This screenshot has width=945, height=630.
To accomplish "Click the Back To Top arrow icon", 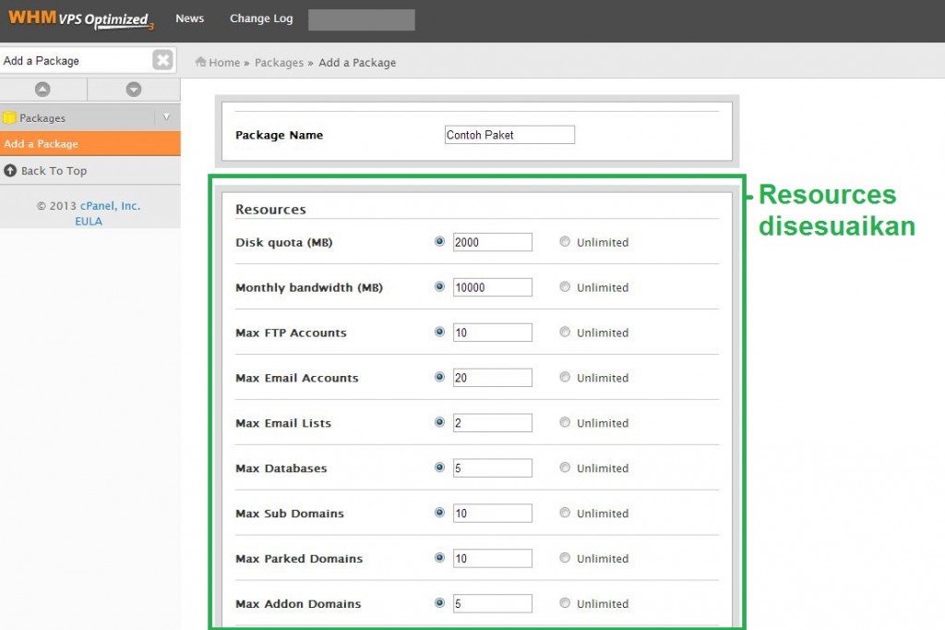I will [x=11, y=171].
